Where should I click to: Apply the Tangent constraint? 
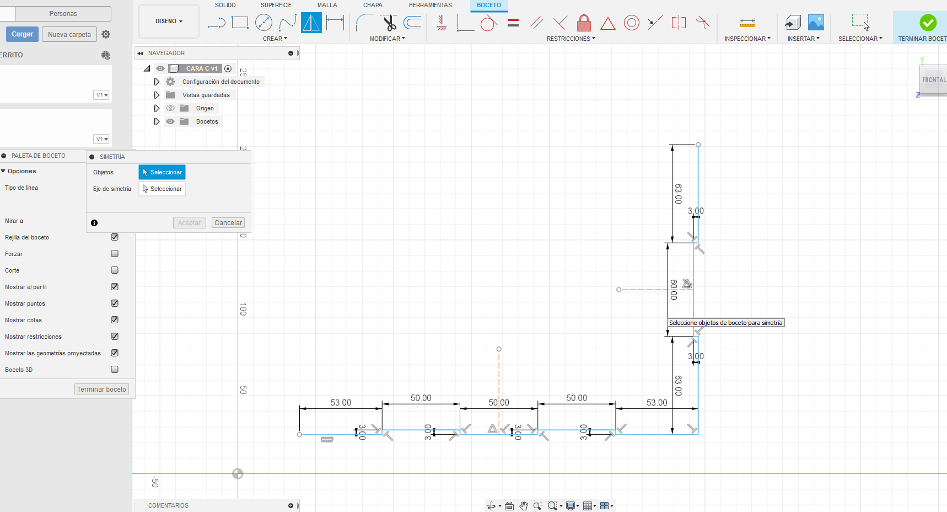(489, 23)
